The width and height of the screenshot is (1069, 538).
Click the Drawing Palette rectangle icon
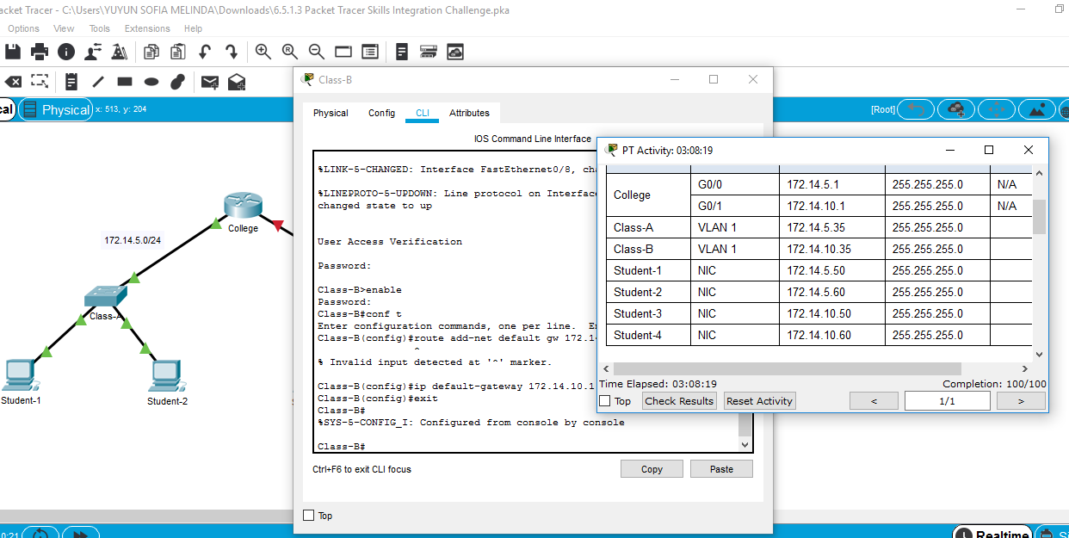343,52
